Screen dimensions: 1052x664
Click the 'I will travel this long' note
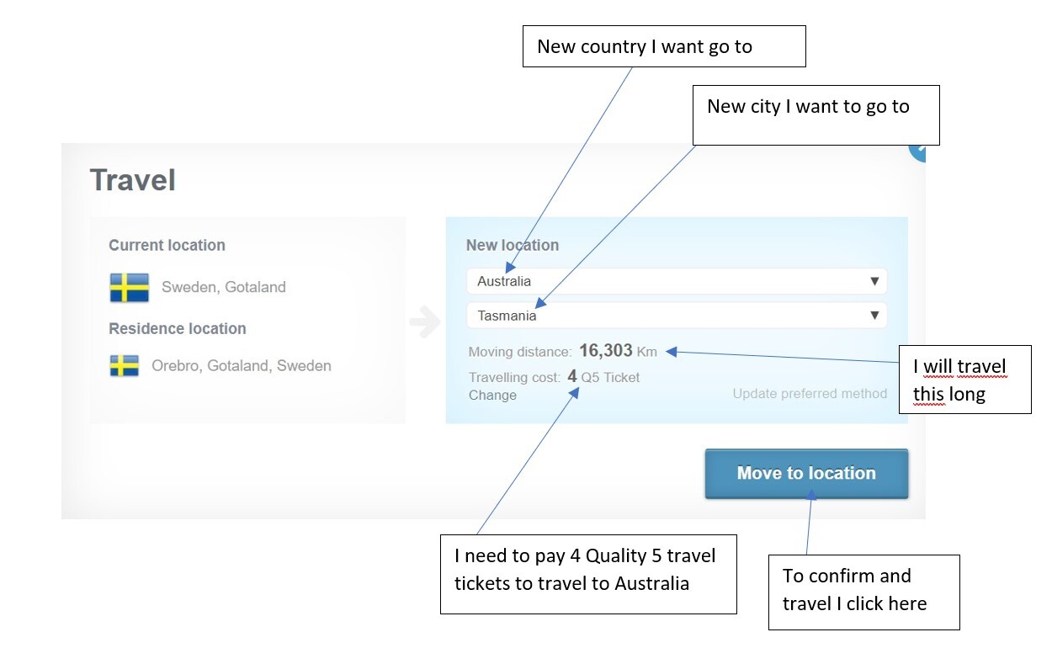(964, 380)
